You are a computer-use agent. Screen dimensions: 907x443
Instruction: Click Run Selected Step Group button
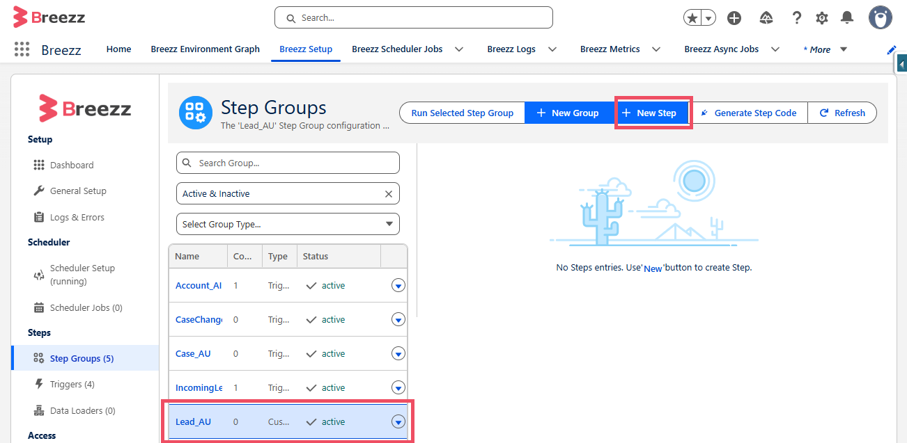coord(462,113)
